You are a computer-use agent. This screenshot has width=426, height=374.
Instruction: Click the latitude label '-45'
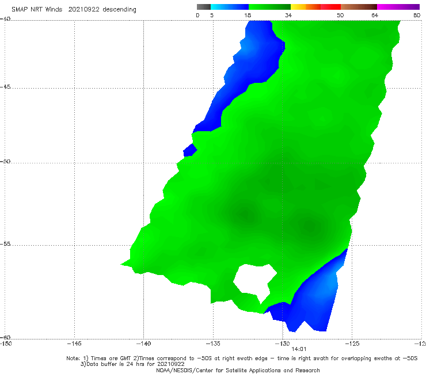coord(5,87)
